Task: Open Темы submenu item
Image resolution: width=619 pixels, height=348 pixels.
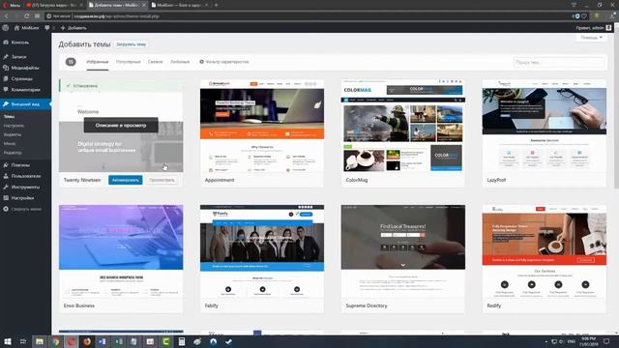Action: pyautogui.click(x=9, y=117)
